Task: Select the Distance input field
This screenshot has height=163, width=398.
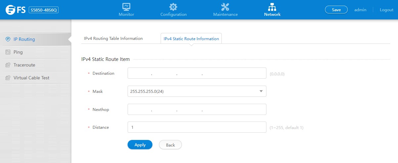Action: 197,127
